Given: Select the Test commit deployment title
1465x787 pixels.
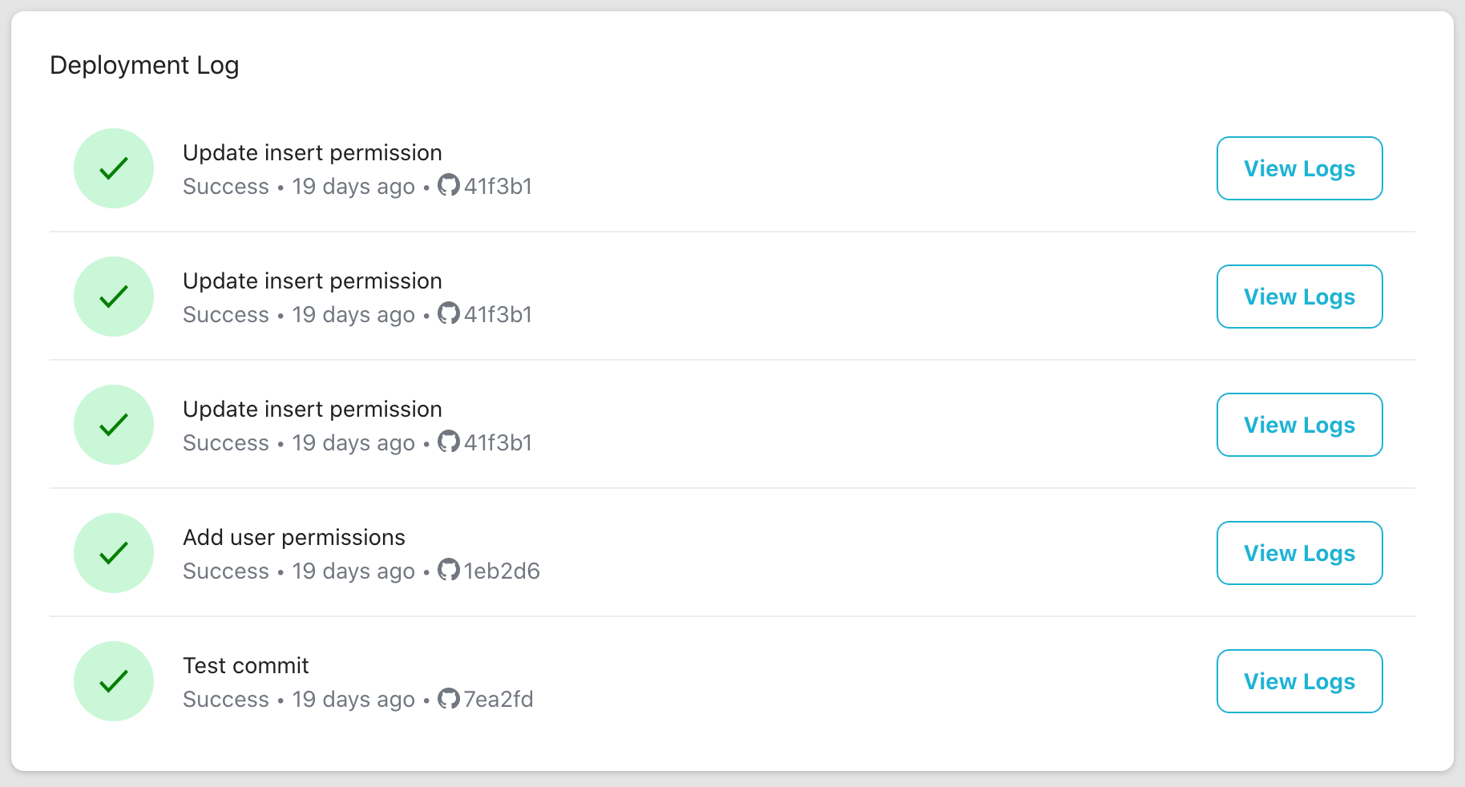Looking at the screenshot, I should pyautogui.click(x=246, y=665).
